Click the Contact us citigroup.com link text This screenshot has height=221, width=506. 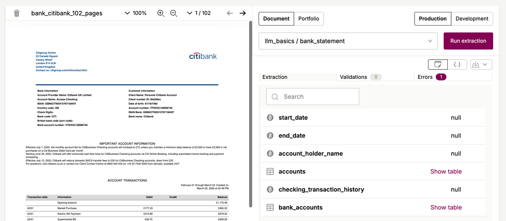pos(61,70)
